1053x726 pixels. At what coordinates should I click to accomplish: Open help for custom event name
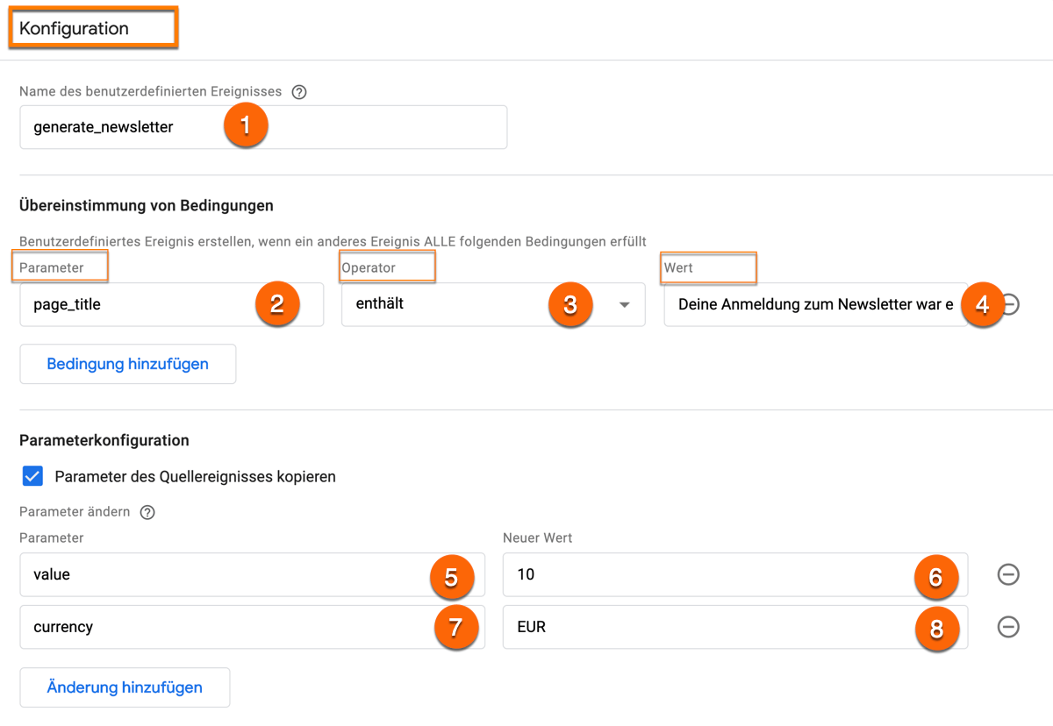[x=298, y=91]
